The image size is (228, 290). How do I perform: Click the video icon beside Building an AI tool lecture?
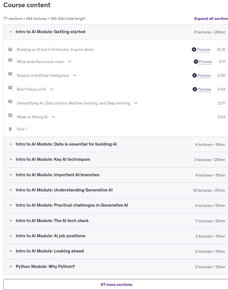pyautogui.click(x=11, y=49)
